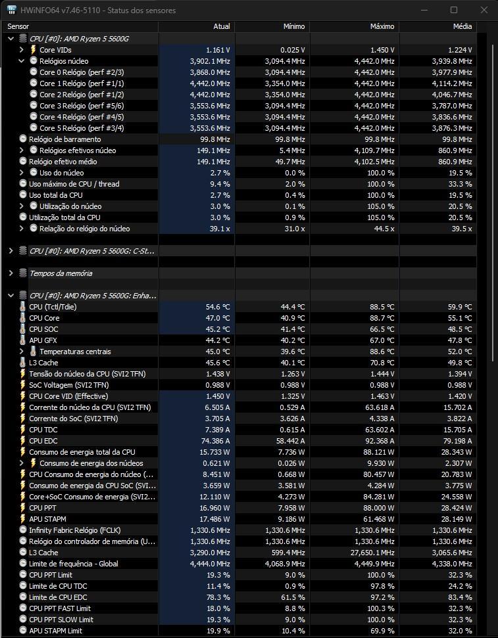
Task: Click chip icon of Tempos da memória
Action: click(23, 273)
